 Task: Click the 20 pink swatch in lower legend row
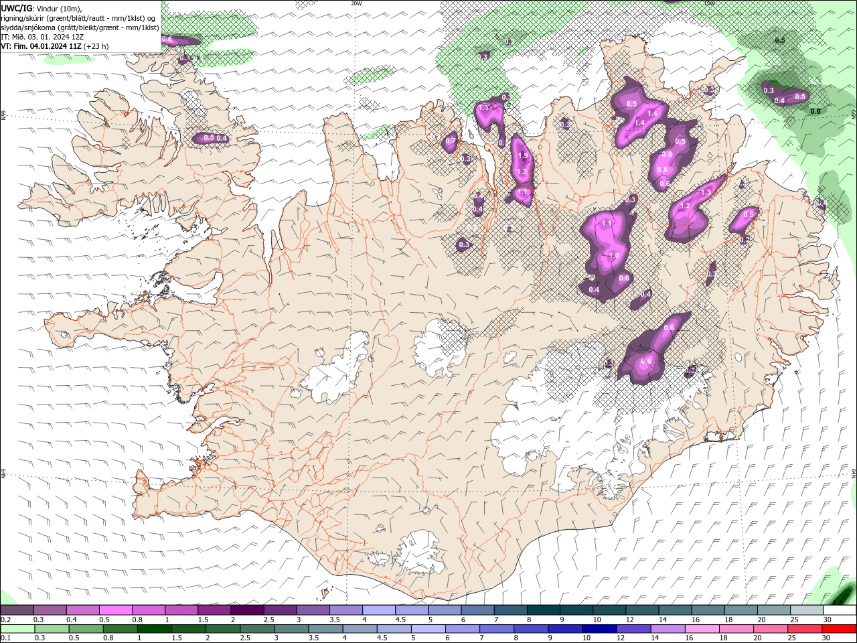click(x=770, y=629)
